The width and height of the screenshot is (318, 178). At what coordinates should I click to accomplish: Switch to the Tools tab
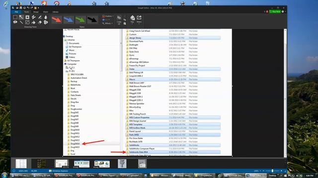(x=26, y=12)
